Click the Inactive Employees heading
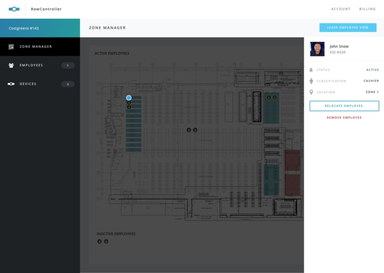384x273 pixels. (x=116, y=234)
